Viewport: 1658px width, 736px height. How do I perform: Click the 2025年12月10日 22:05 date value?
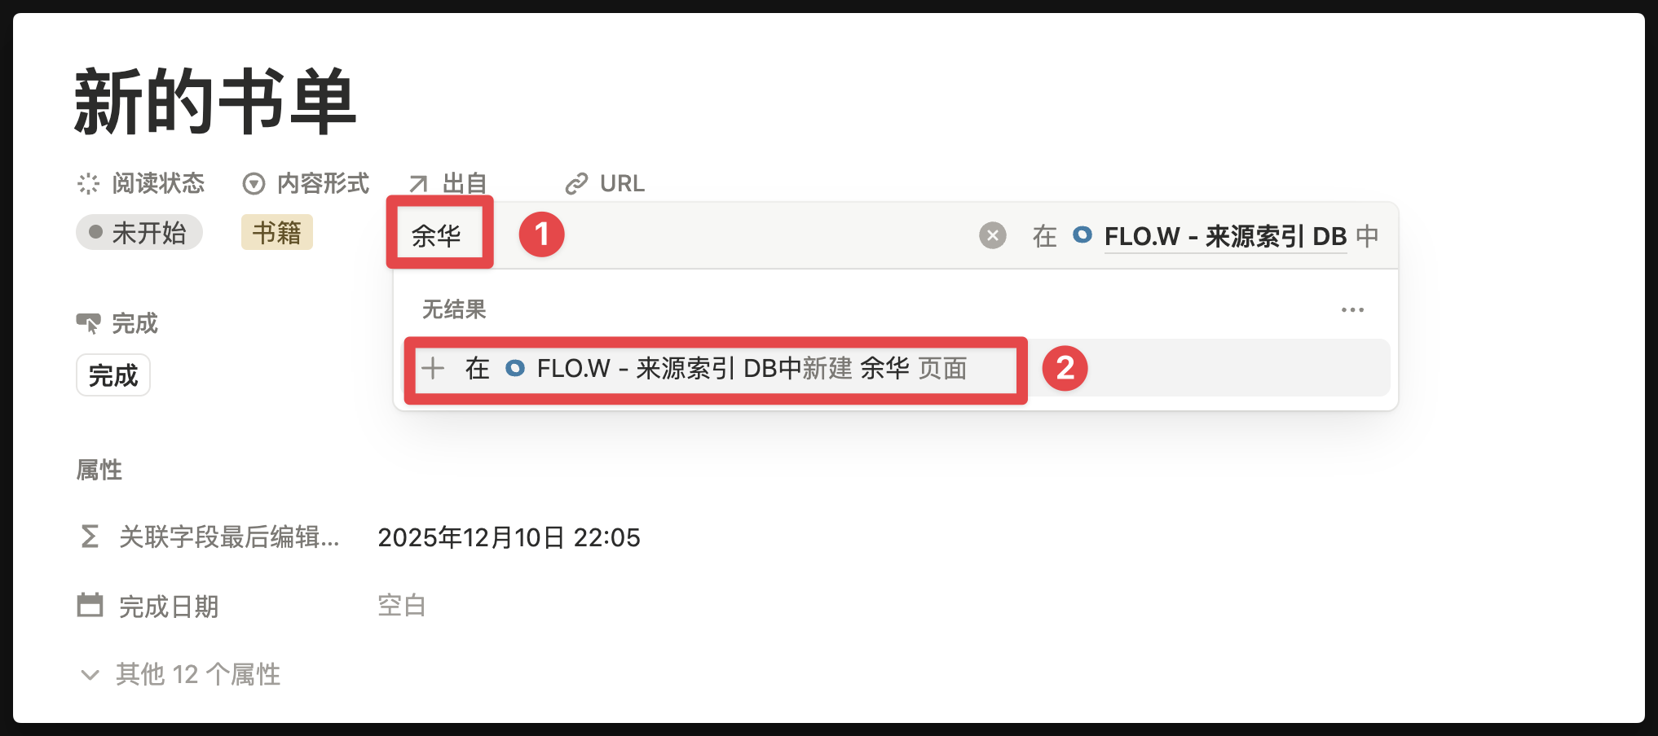tap(509, 537)
